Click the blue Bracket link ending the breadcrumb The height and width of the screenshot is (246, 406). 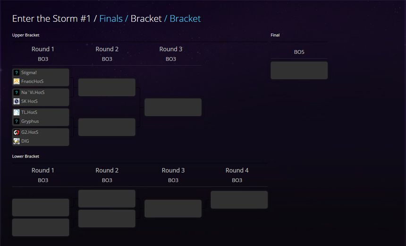tap(185, 18)
